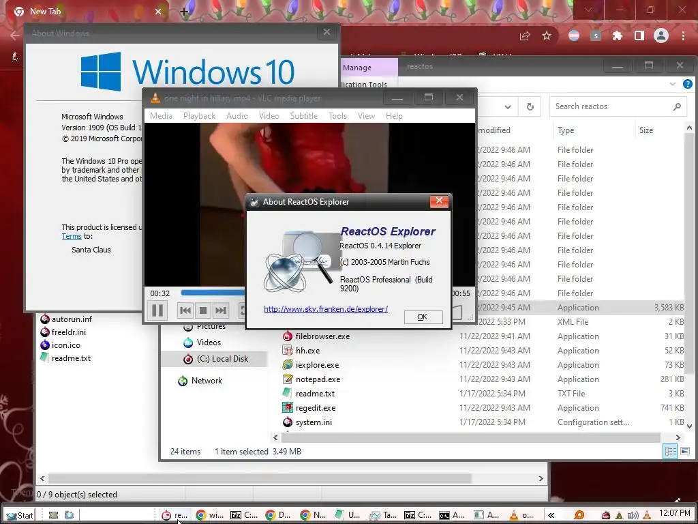Select icon.ico in back window
This screenshot has height=524, width=698.
[x=61, y=345]
